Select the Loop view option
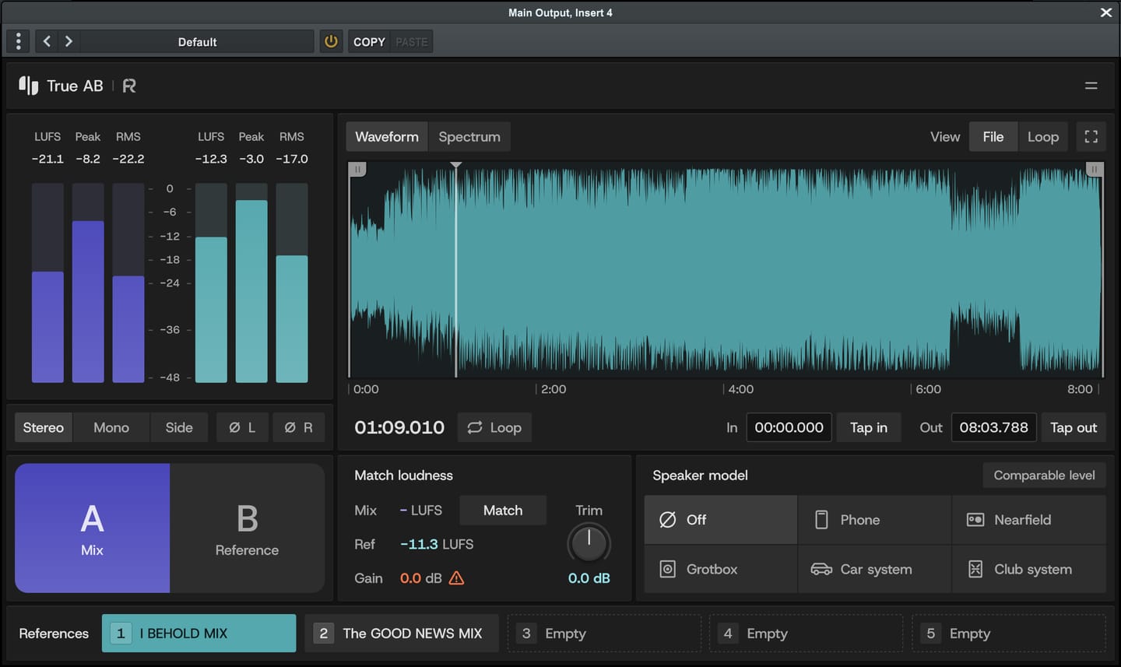 tap(1043, 137)
